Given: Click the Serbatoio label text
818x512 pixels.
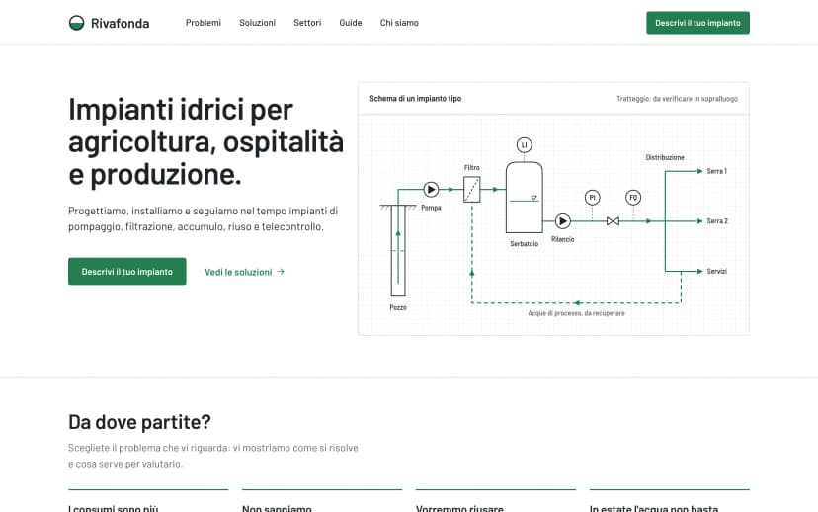Looking at the screenshot, I should [x=525, y=244].
